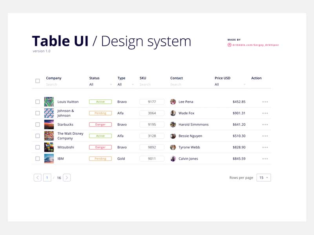The image size is (314, 235).
Task: Click company name Mitsubishi
Action: pyautogui.click(x=66, y=147)
